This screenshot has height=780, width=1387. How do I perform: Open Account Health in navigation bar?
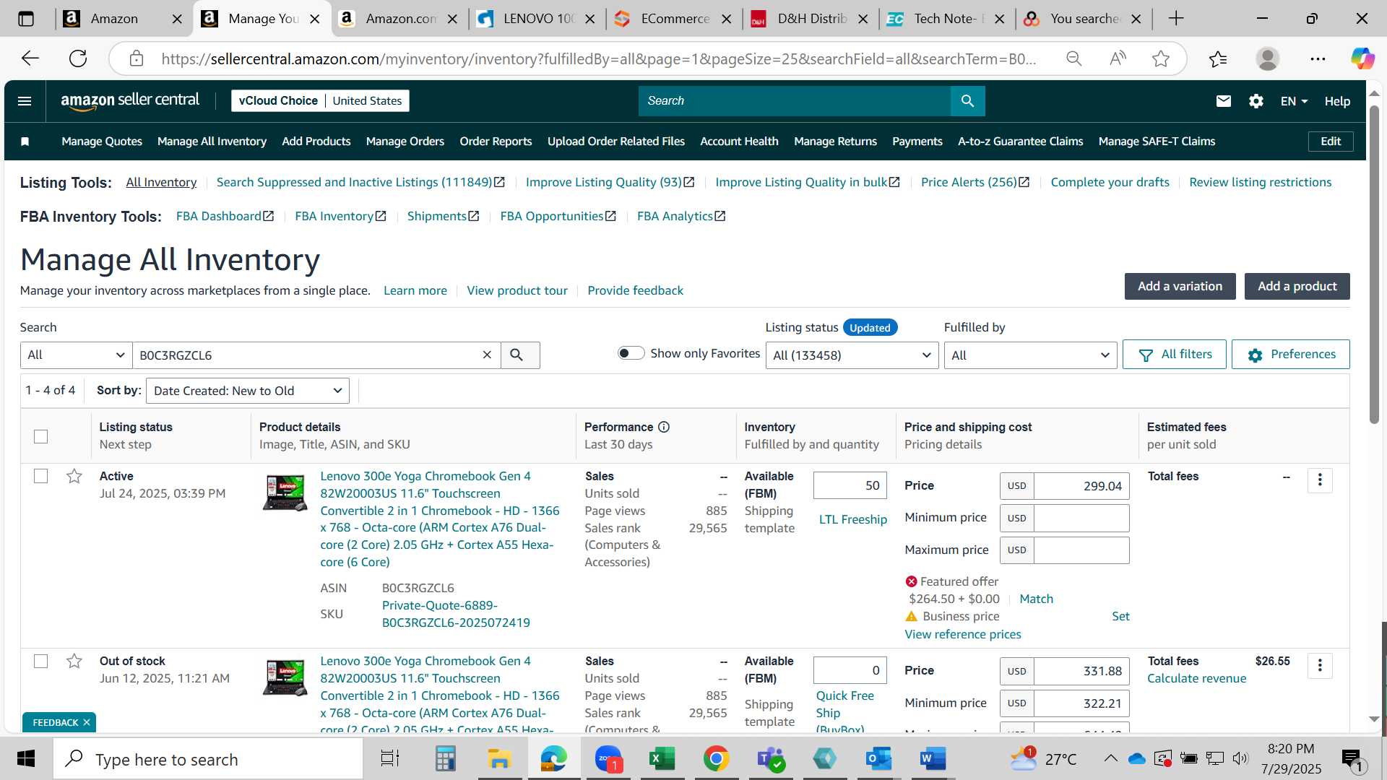(739, 142)
